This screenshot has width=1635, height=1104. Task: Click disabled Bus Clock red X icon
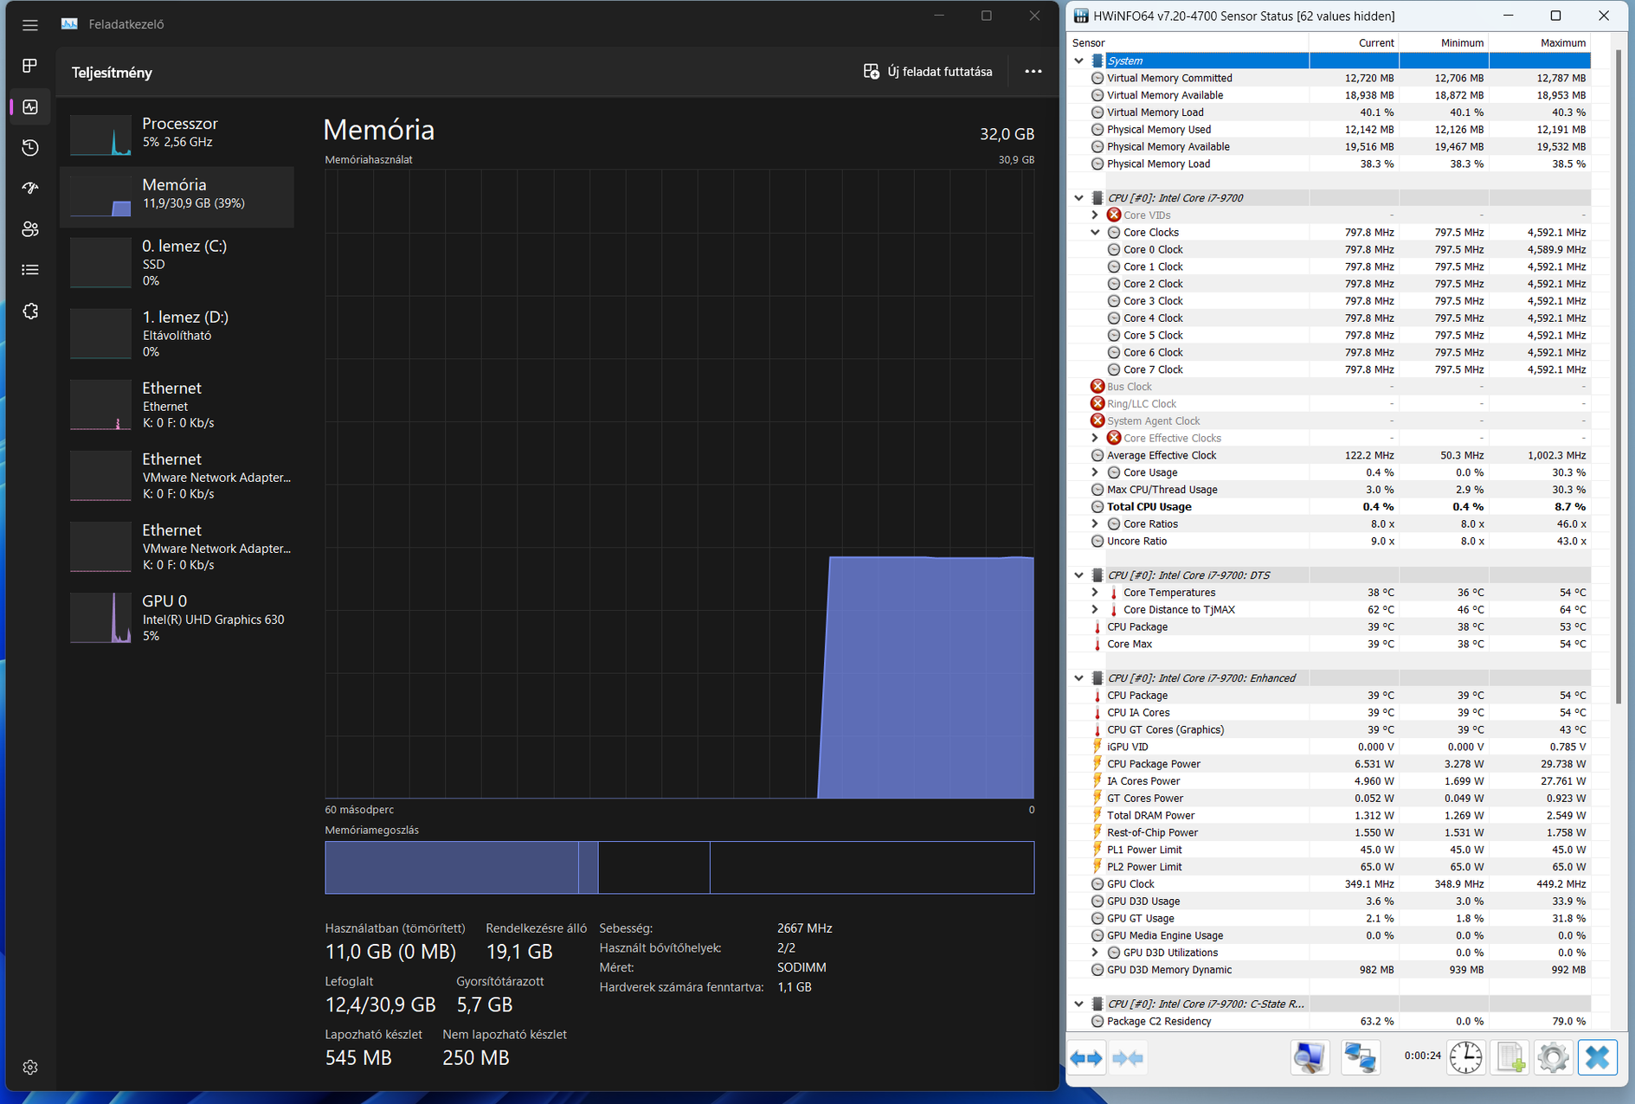point(1098,387)
